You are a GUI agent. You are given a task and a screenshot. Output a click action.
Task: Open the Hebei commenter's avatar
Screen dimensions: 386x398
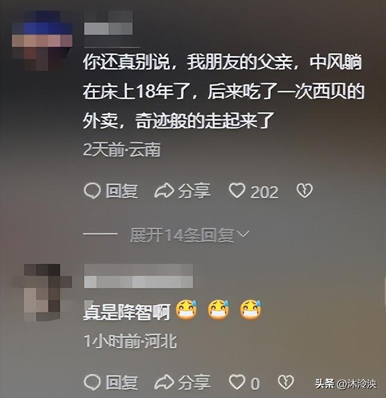tap(42, 292)
